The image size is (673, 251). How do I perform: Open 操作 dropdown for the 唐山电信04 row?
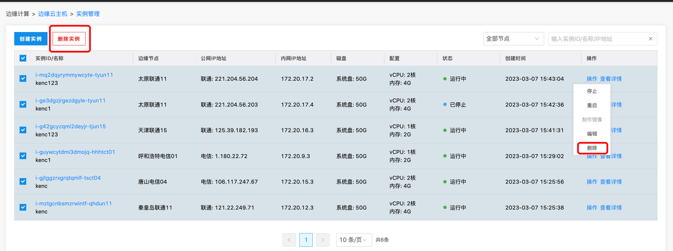point(592,182)
